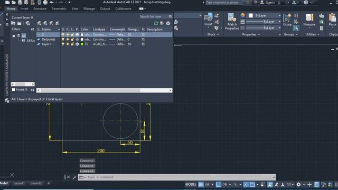Click the Search for layer input field
Image resolution: width=338 pixels, height=190 pixels.
click(x=154, y=16)
